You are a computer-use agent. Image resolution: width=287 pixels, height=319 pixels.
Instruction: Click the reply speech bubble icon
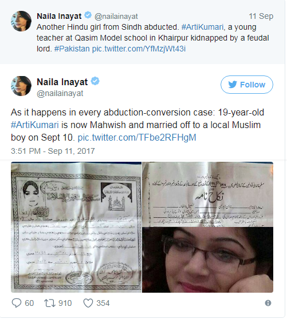click(17, 303)
